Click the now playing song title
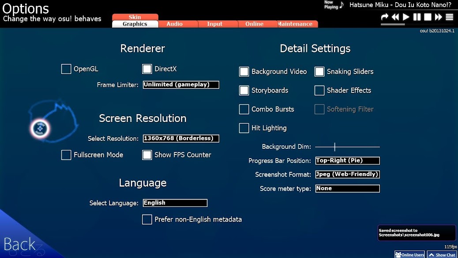The image size is (458, 258). 401,5
